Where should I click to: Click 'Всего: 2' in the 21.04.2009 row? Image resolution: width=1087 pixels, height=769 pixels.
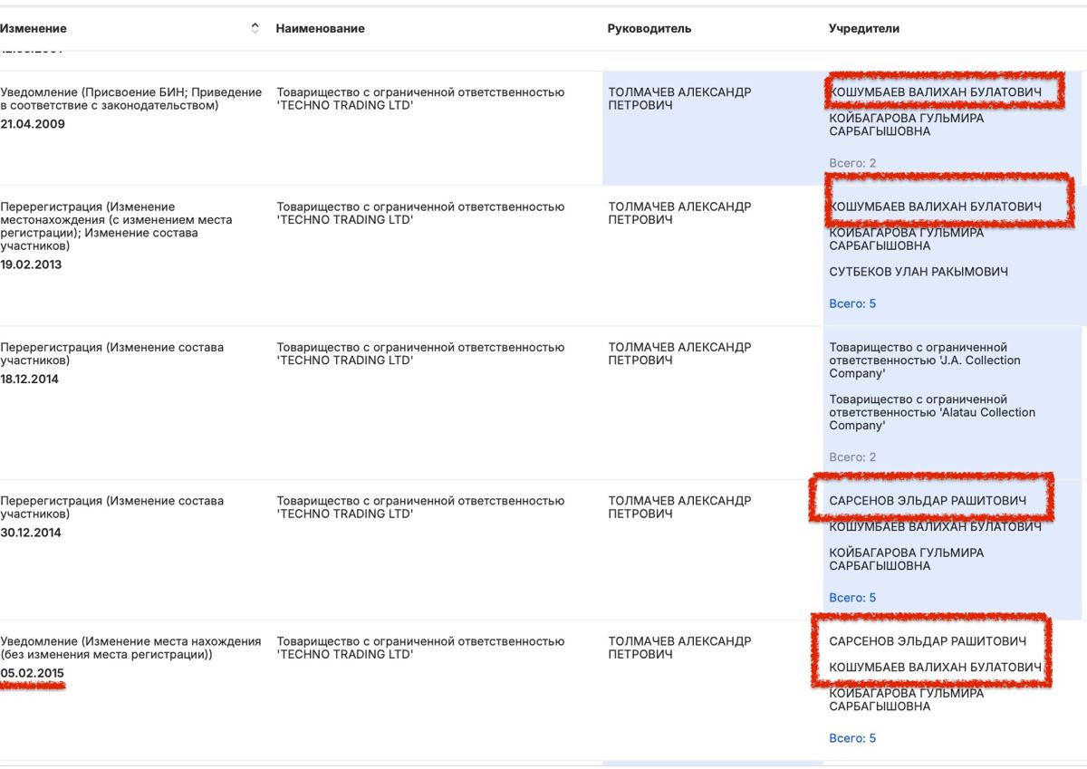click(x=852, y=163)
